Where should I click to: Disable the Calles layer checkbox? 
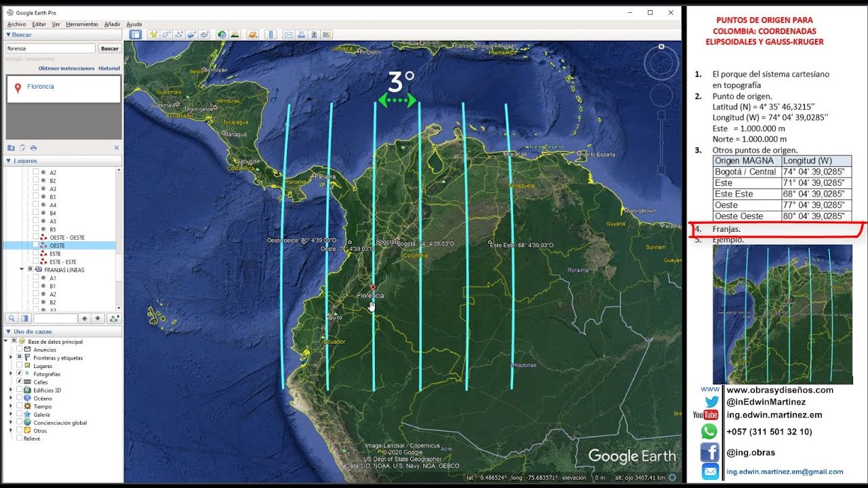coord(20,382)
